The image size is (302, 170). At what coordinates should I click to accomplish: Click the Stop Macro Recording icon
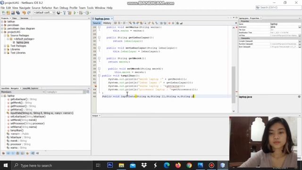173,23
